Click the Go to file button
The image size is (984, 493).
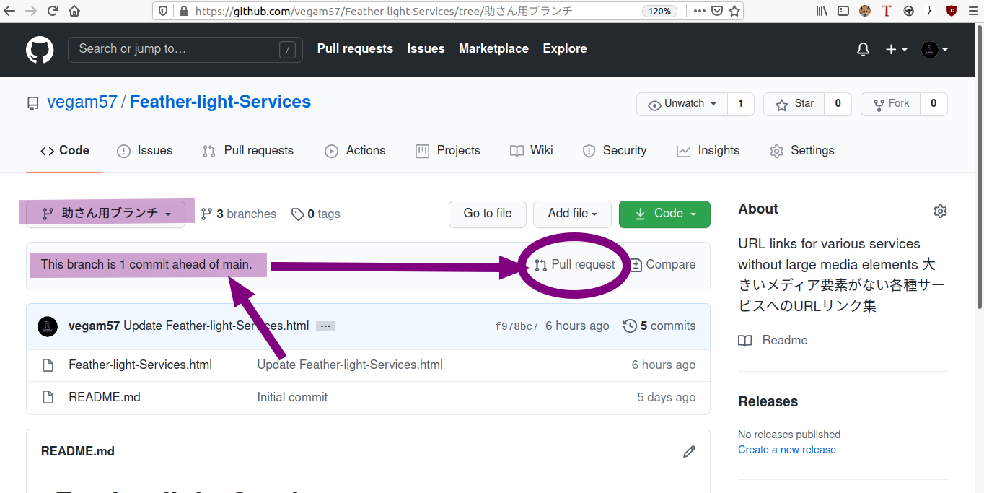488,214
